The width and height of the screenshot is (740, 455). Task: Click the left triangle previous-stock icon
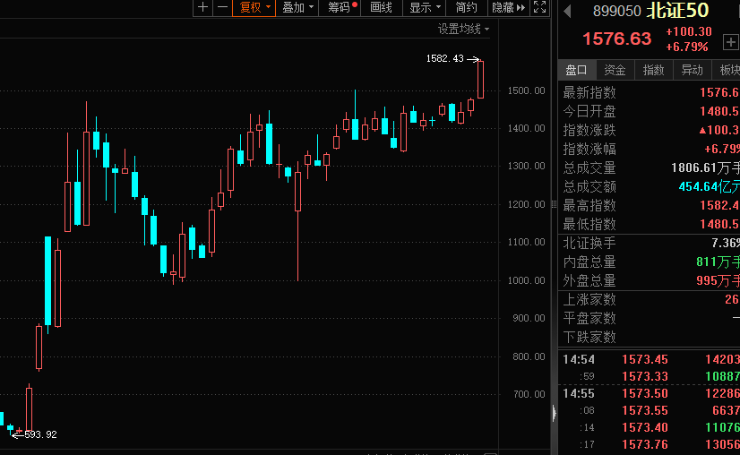[567, 11]
